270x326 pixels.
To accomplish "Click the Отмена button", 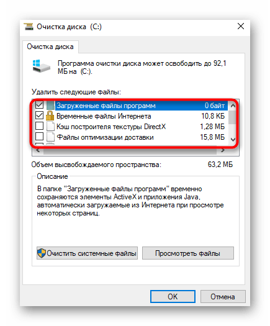I will coord(223,296).
